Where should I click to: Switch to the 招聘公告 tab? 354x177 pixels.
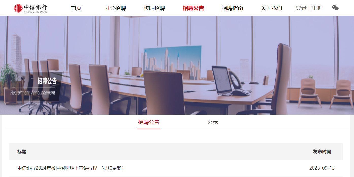point(149,122)
